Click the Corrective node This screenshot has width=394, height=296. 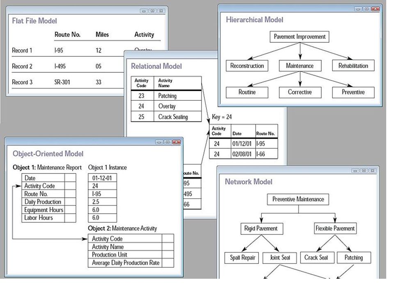[x=300, y=92]
